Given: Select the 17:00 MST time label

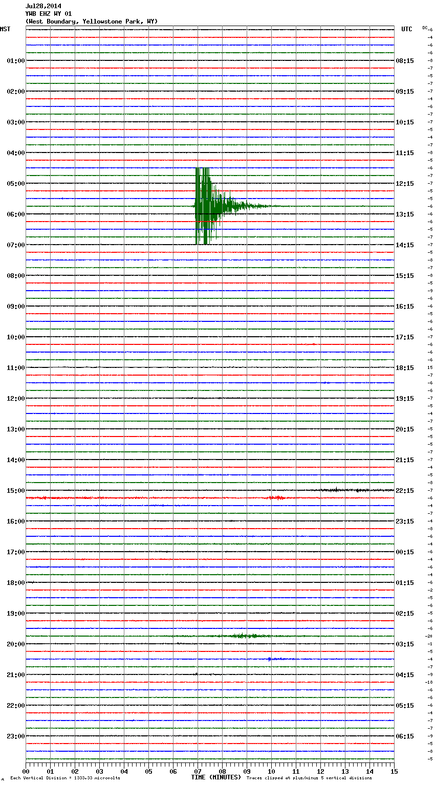Looking at the screenshot, I should point(16,552).
